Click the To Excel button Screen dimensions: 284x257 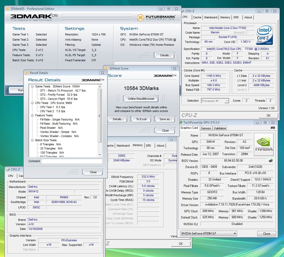(141, 119)
